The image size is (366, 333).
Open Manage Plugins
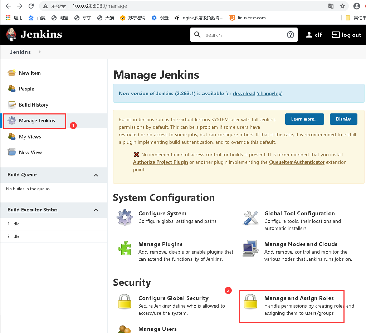pyautogui.click(x=160, y=244)
